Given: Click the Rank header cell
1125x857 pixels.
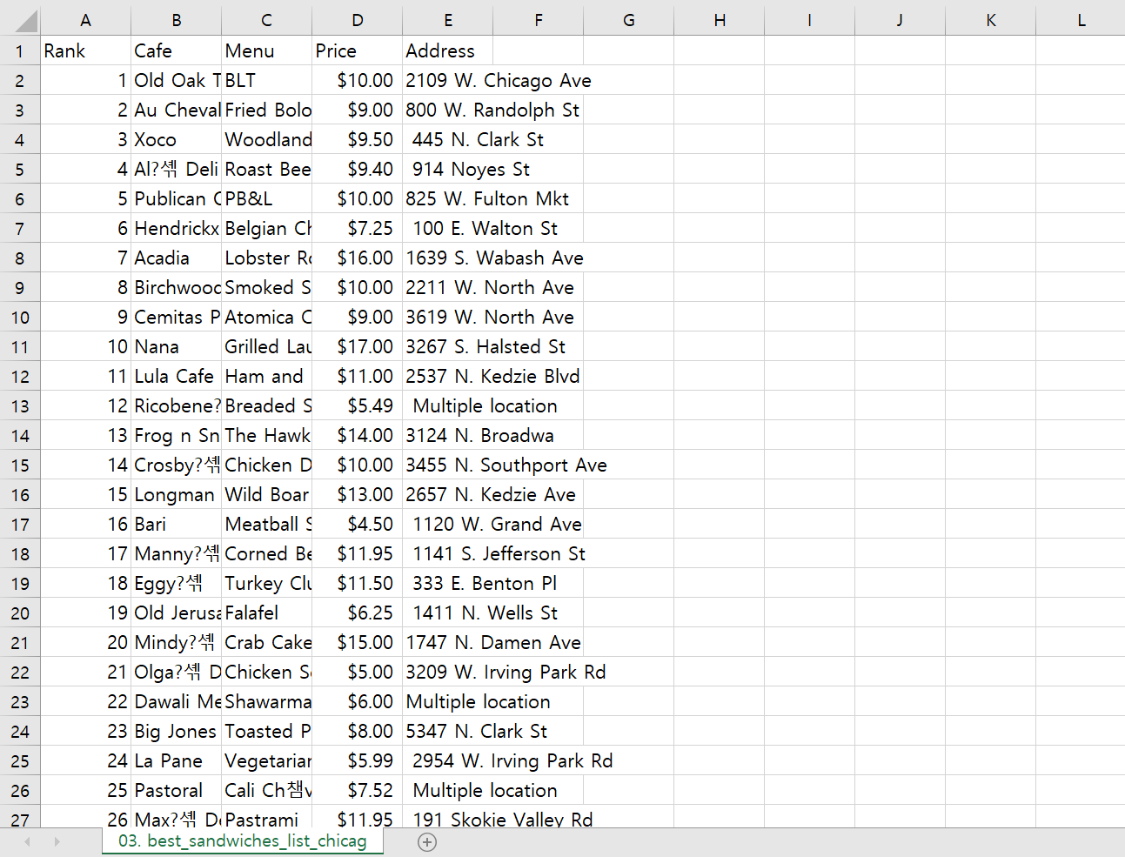Looking at the screenshot, I should coord(85,50).
